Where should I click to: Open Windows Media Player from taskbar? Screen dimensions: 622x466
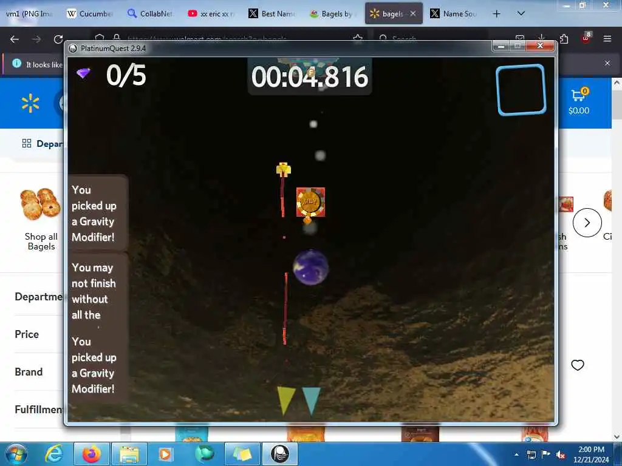[165, 454]
